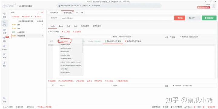Image resolution: width=218 pixels, height=109 pixels.
Task: Click the green 创建备份 button
Action: pos(209,18)
